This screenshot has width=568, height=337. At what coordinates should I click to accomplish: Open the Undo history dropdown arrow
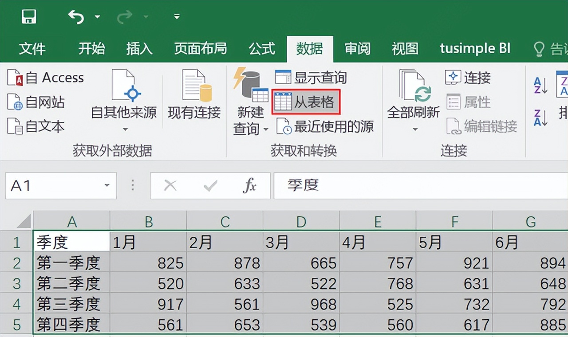97,17
